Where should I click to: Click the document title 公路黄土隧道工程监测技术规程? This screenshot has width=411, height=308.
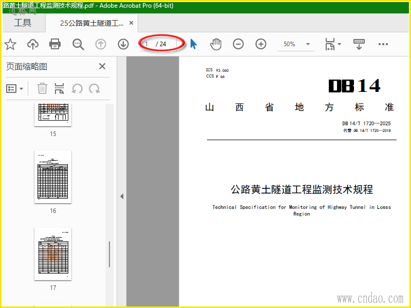tap(302, 189)
